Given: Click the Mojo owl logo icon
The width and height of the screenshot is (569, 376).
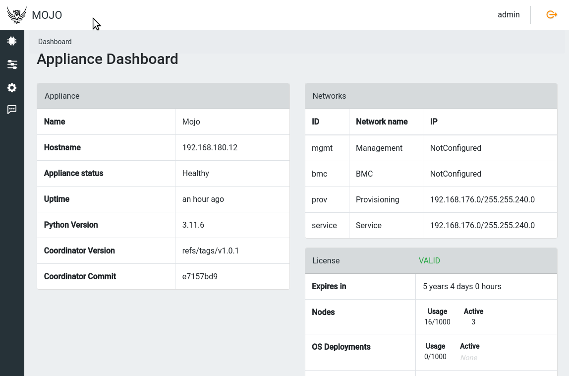Looking at the screenshot, I should (17, 15).
